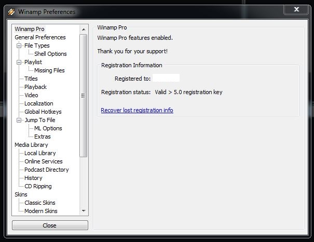Click the tree scrollbar down arrow
314x242 pixels.
(84, 210)
